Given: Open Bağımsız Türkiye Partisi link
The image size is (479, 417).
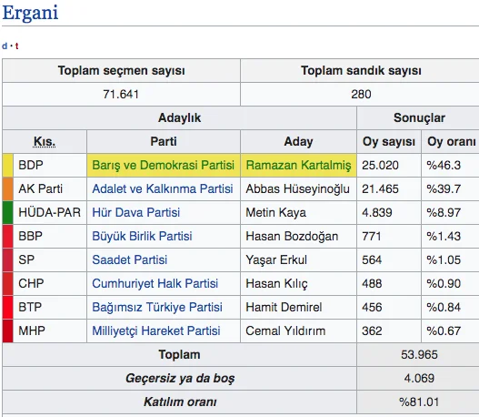Looking at the screenshot, I should click(157, 307).
